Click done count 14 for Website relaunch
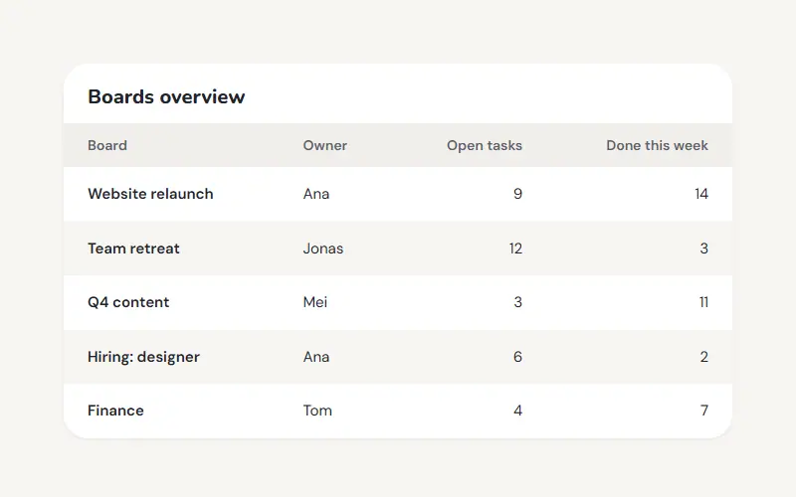Screen dimensions: 796x497 [701, 194]
